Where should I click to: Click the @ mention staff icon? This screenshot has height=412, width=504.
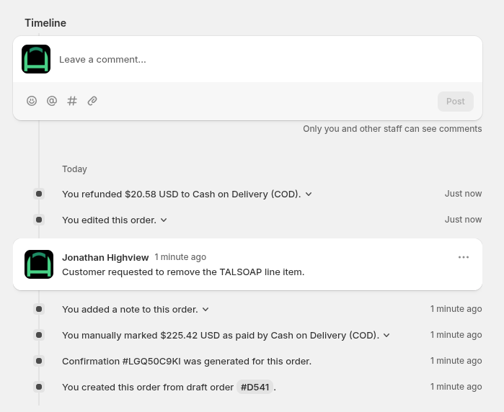[52, 102]
